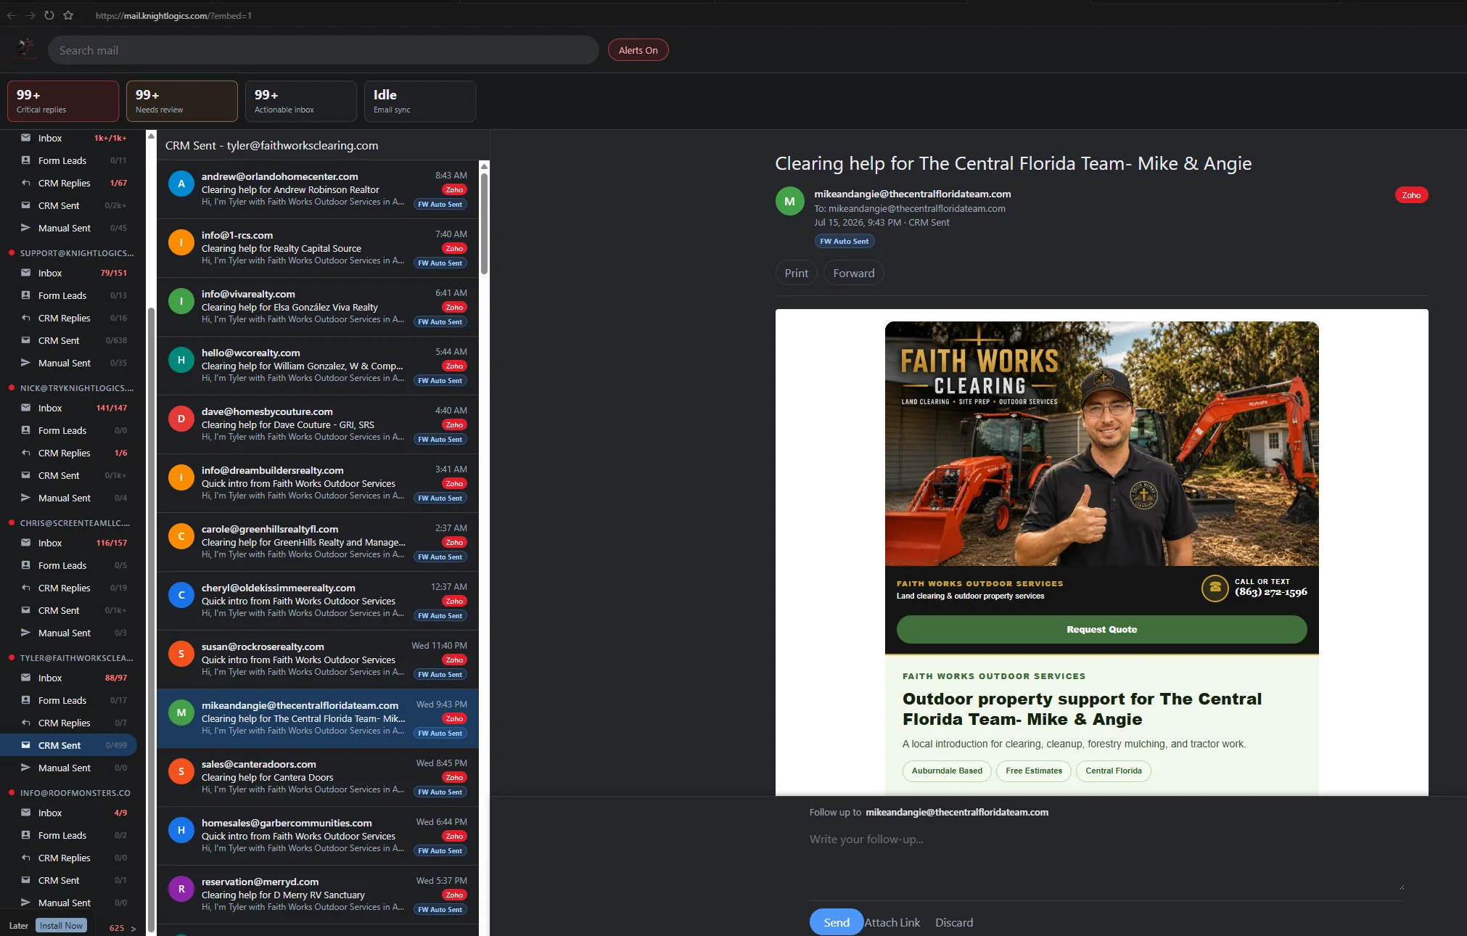
Task: Click the Form Leads icon with count 0/13
Action: click(25, 295)
